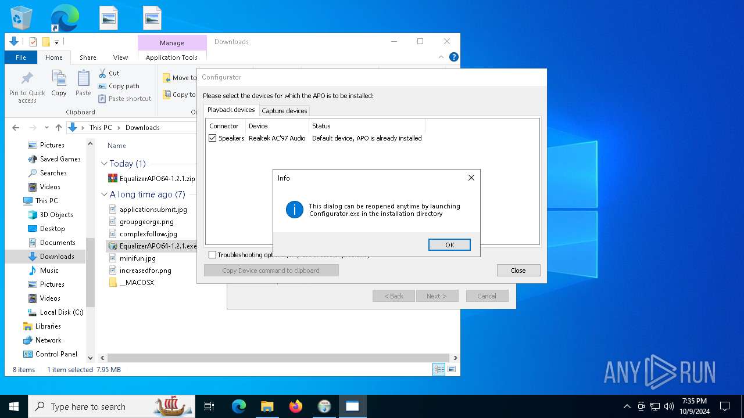Open the Application Tools tab
The height and width of the screenshot is (418, 744).
coord(171,57)
